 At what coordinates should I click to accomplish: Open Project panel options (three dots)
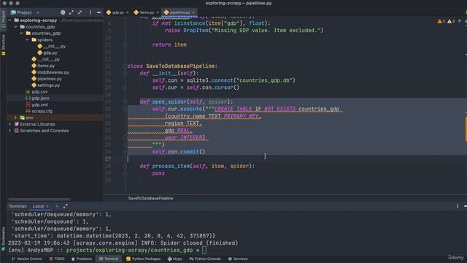click(90, 12)
